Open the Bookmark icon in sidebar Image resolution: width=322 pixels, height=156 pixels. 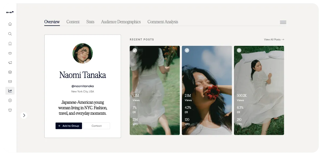(x=10, y=44)
